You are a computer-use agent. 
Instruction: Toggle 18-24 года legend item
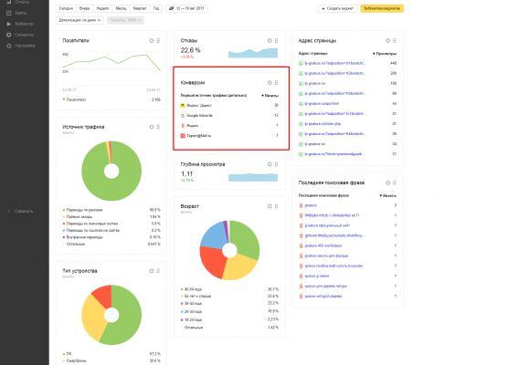[x=192, y=319]
